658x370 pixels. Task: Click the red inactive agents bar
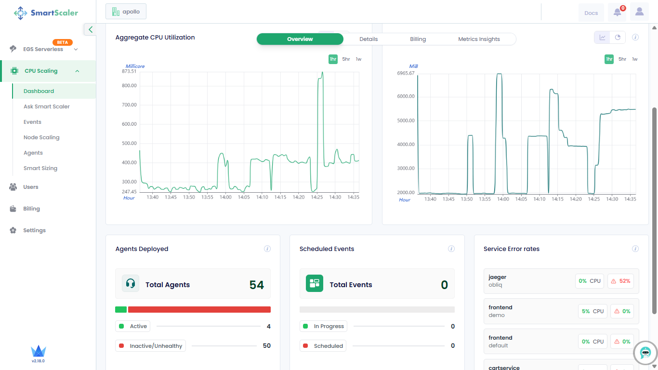pos(199,310)
